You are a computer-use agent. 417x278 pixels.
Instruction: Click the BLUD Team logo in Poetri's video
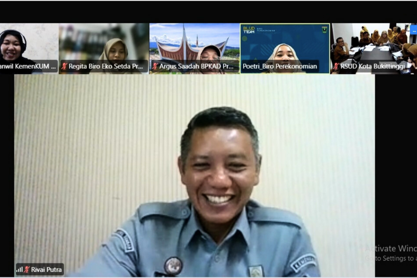tap(249, 30)
